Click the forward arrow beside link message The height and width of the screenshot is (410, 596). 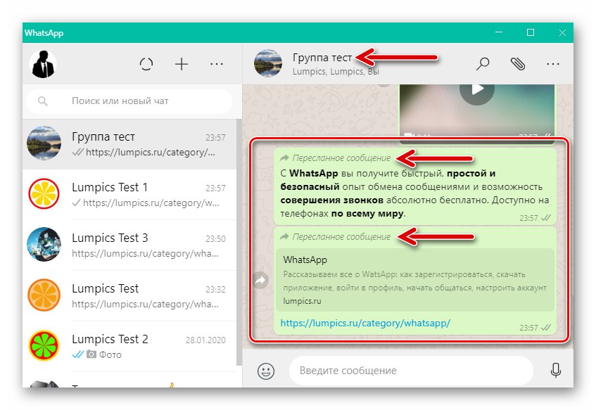point(261,281)
